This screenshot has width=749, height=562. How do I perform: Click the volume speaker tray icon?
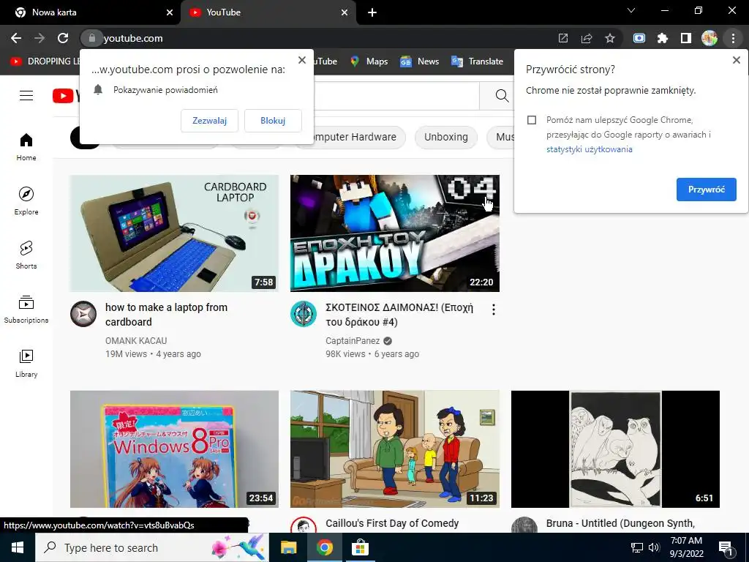pyautogui.click(x=654, y=547)
